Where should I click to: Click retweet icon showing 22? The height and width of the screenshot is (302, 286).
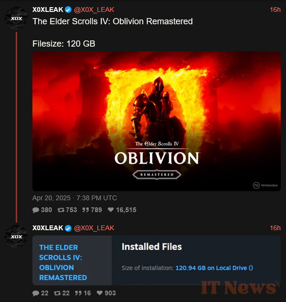[57, 293]
